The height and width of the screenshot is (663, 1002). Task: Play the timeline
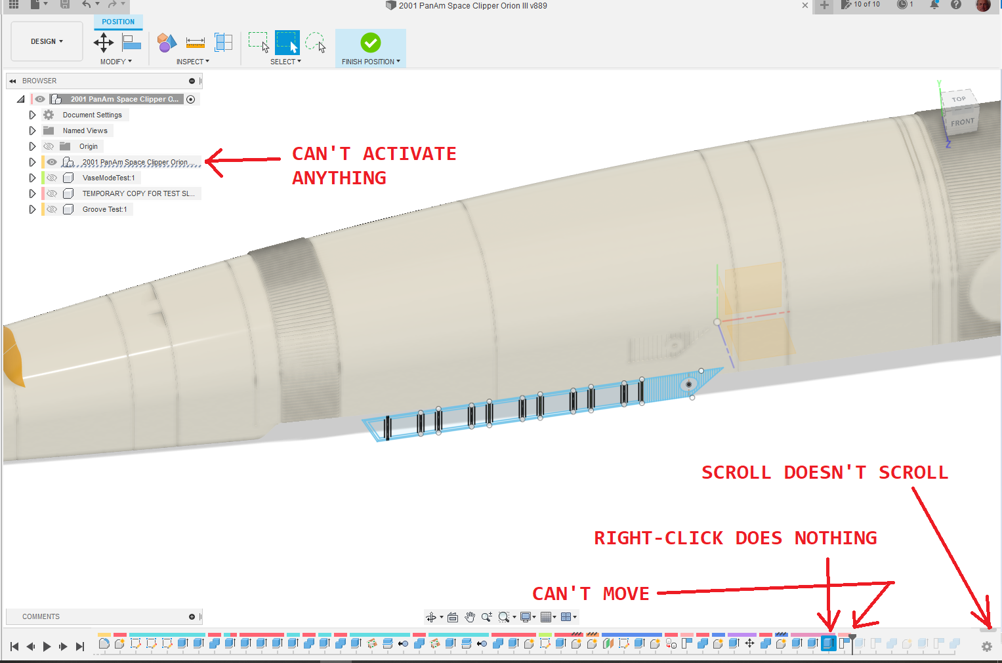coord(47,647)
